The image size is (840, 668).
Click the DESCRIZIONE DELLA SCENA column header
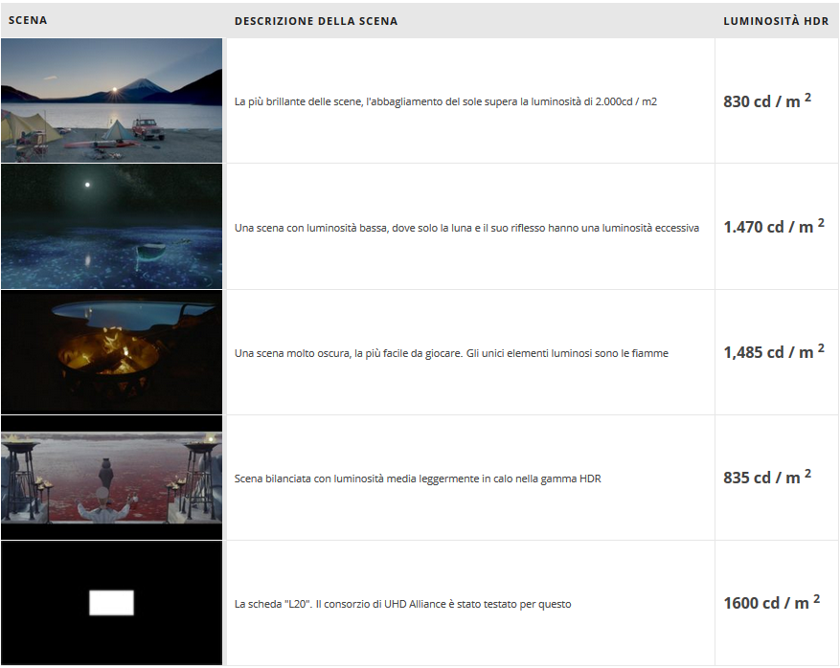[x=316, y=21]
